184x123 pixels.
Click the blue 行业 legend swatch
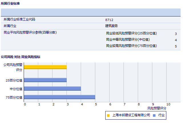154,115
